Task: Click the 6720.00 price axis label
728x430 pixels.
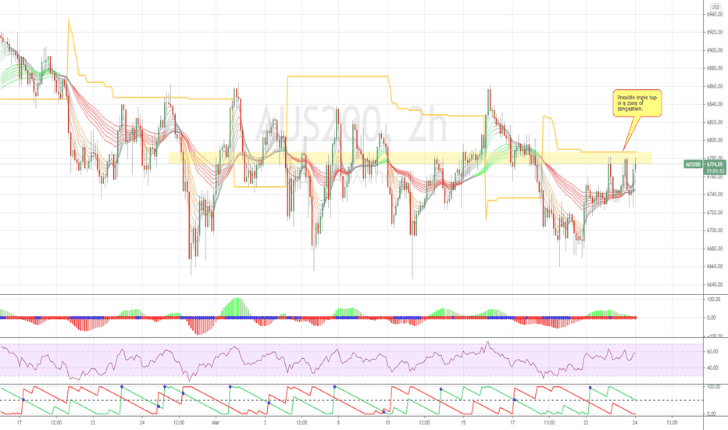Action: point(715,213)
